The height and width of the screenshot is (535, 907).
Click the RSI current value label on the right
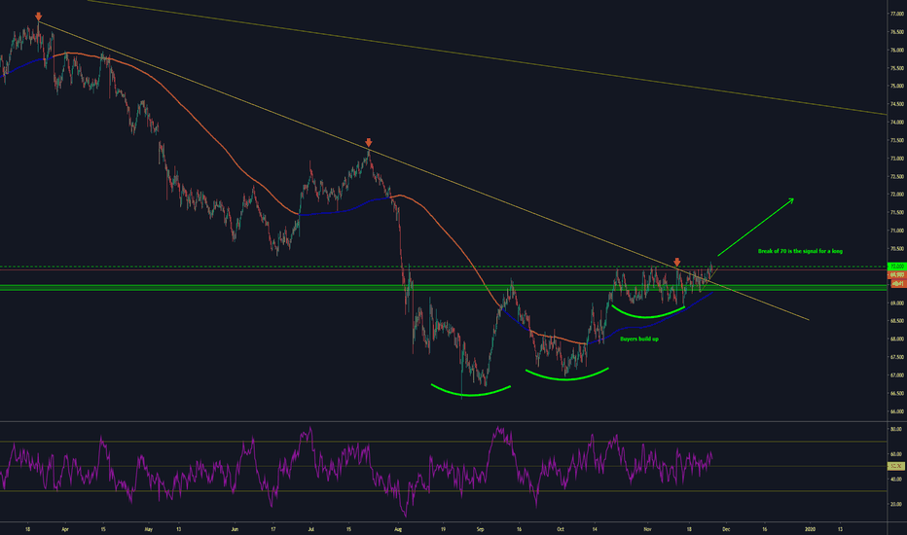pyautogui.click(x=895, y=466)
